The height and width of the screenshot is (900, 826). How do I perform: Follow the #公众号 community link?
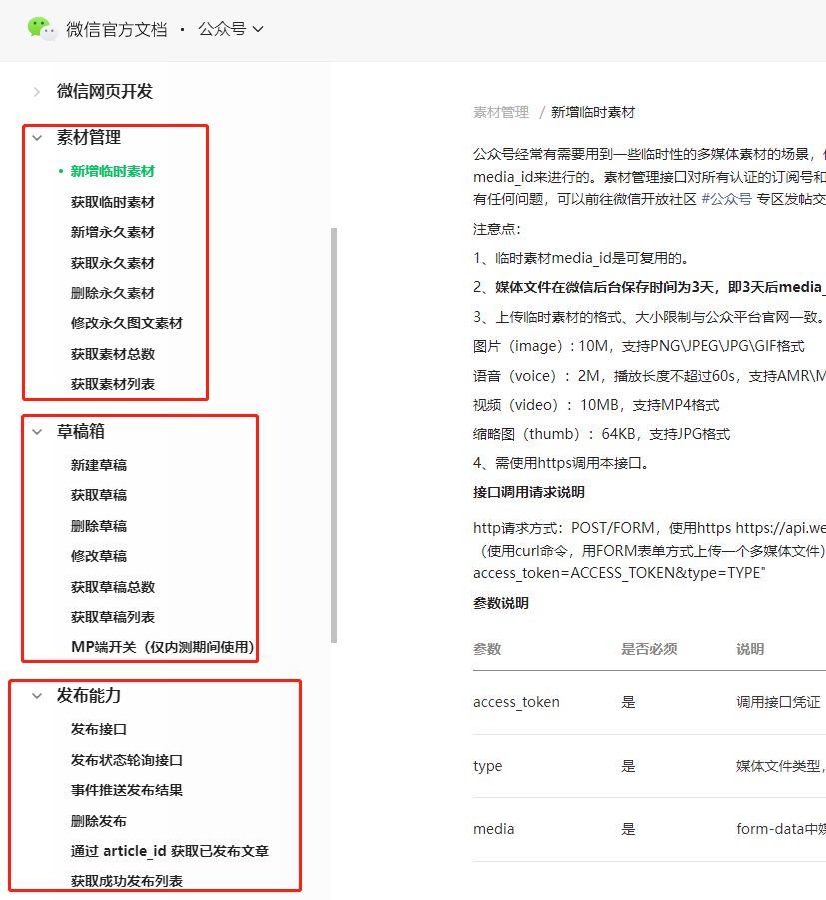726,199
